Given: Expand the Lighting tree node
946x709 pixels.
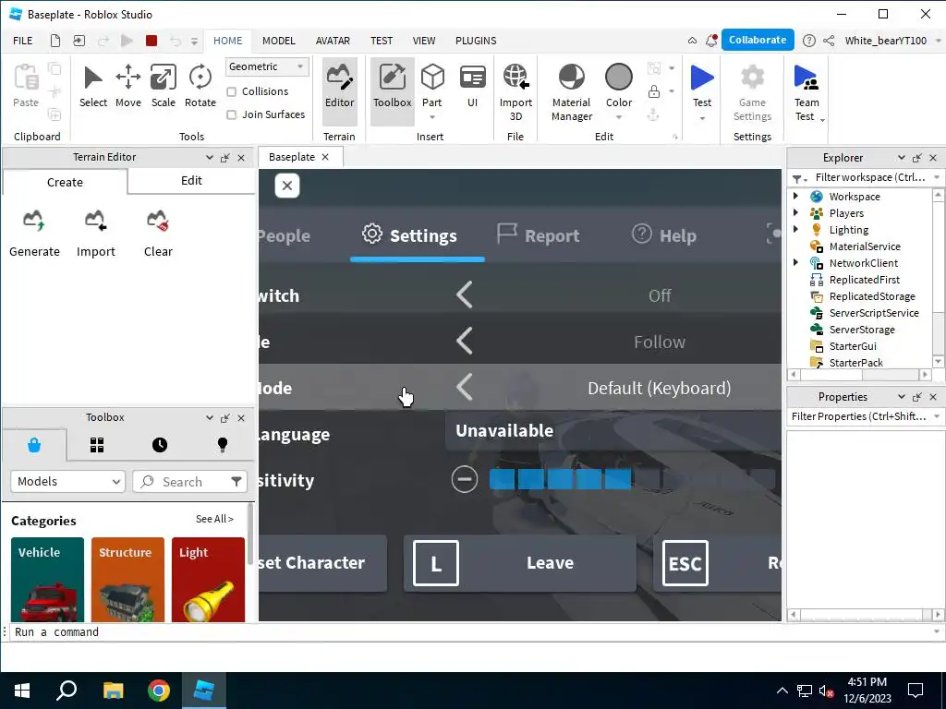Looking at the screenshot, I should [x=795, y=229].
